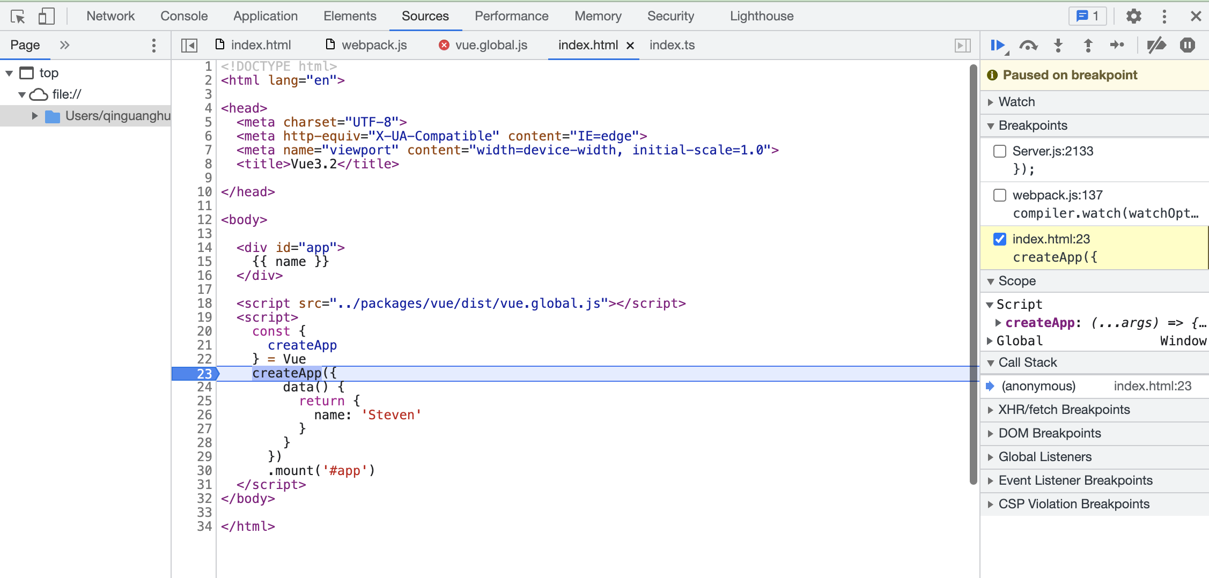This screenshot has height=578, width=1209.
Task: Jump to Server.js:2133 breakpoint entry
Action: (1094, 160)
